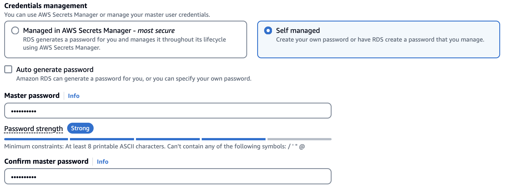Screen dimensions: 506x193
Task: Open Info link beside Master password
Action: [x=74, y=96]
